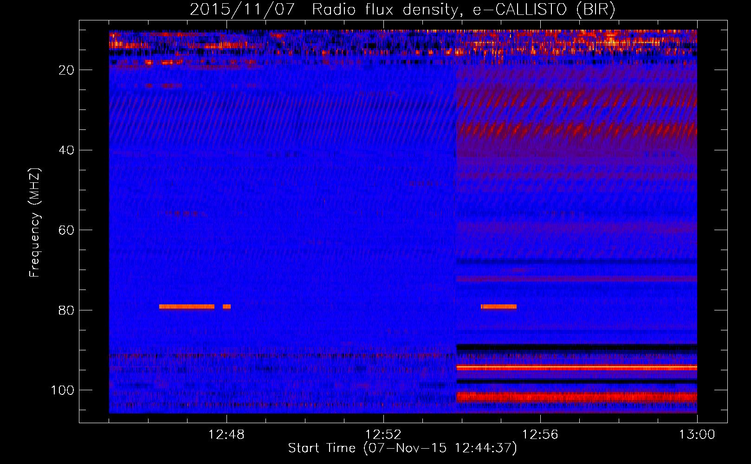Pick the "13:00" time tick label

coord(697,435)
